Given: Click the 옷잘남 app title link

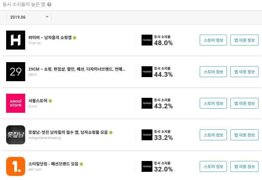Looking at the screenshot, I should pos(68,132).
